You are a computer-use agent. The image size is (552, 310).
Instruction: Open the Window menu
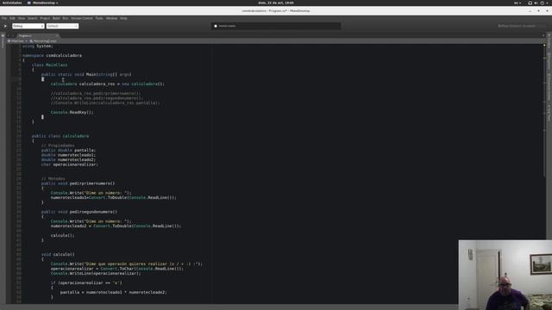111,18
